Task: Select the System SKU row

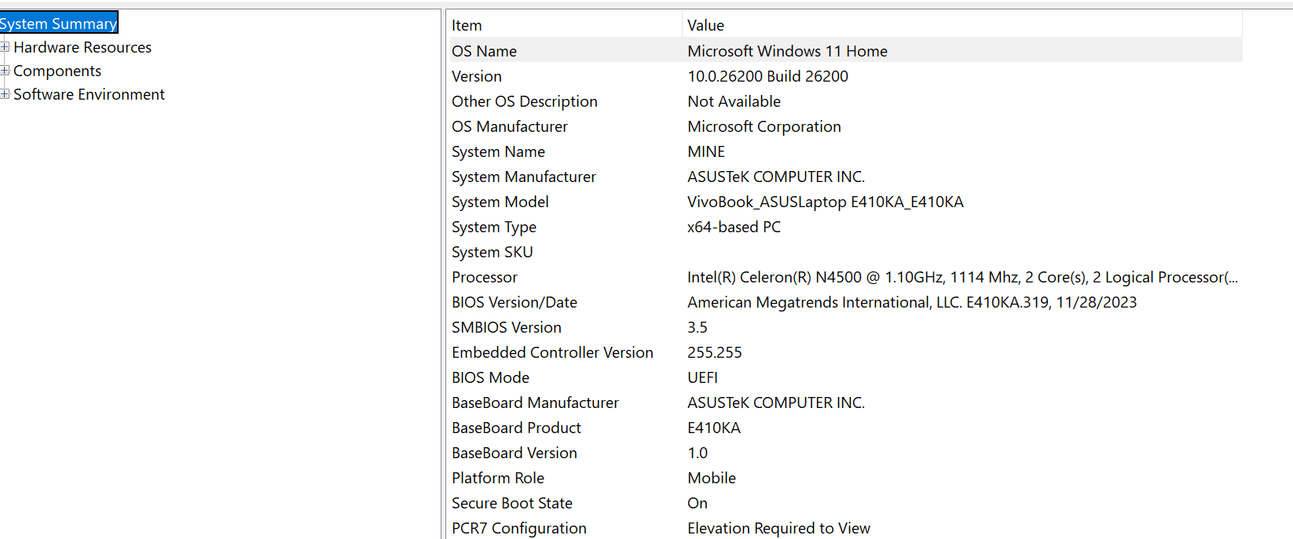Action: coord(493,252)
